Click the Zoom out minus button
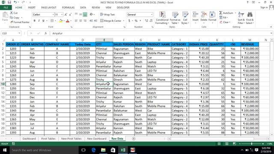This screenshot has width=274, height=154. (x=240, y=144)
